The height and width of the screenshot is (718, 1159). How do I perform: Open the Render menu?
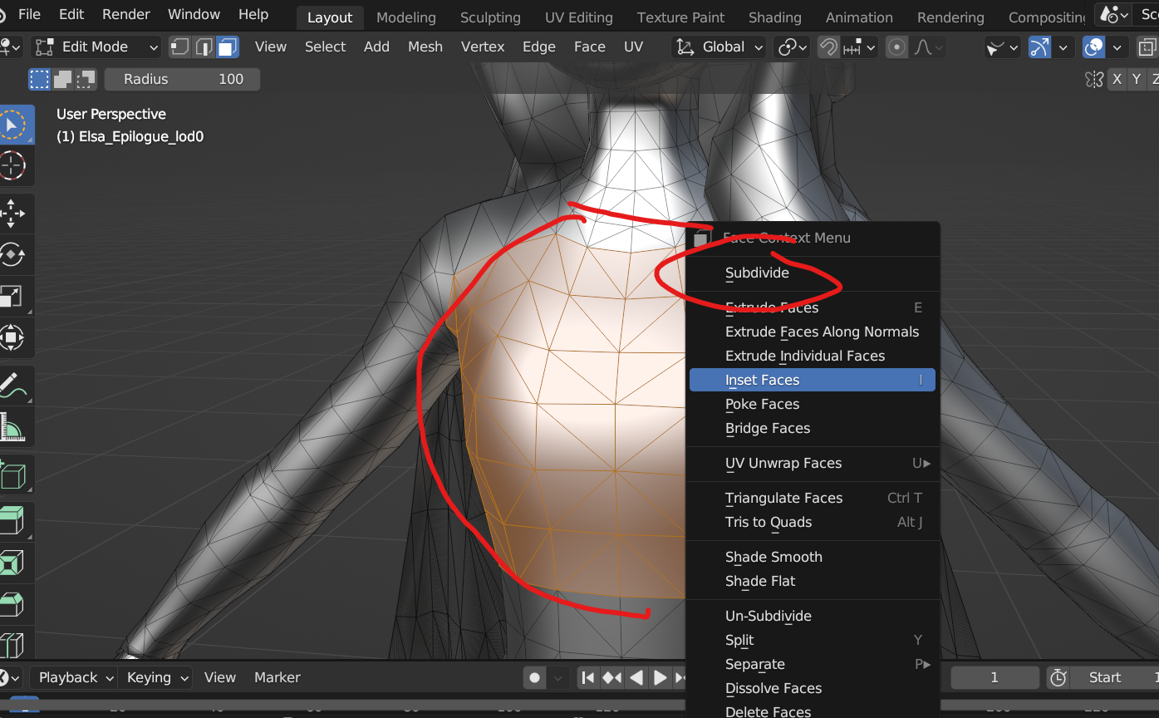[x=126, y=14]
